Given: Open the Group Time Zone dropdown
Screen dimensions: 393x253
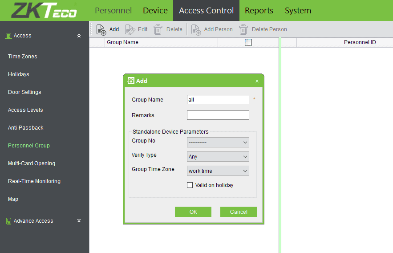Looking at the screenshot, I should coord(218,171).
